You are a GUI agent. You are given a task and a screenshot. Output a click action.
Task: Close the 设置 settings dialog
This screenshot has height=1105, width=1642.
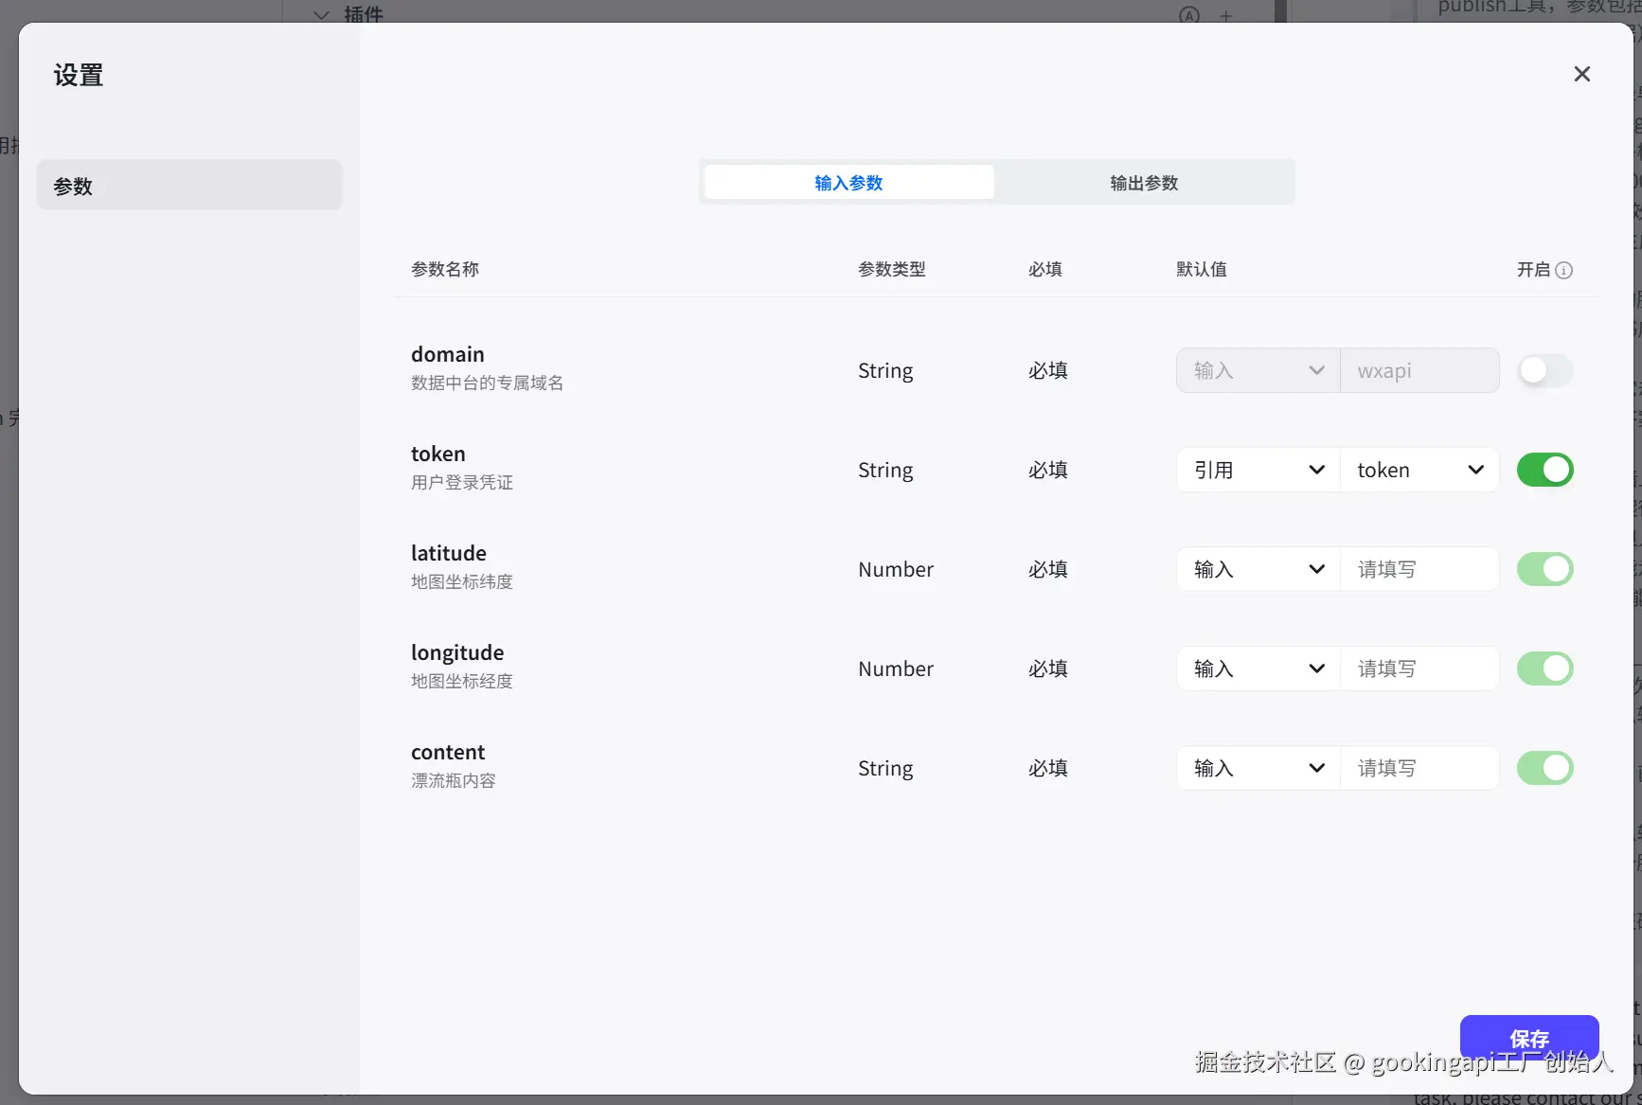[1581, 73]
